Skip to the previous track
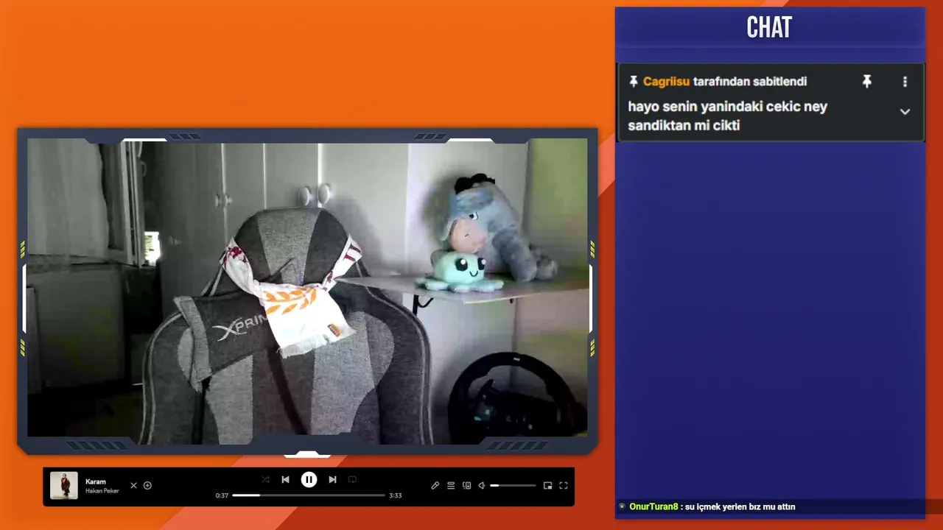This screenshot has height=530, width=943. pyautogui.click(x=285, y=480)
